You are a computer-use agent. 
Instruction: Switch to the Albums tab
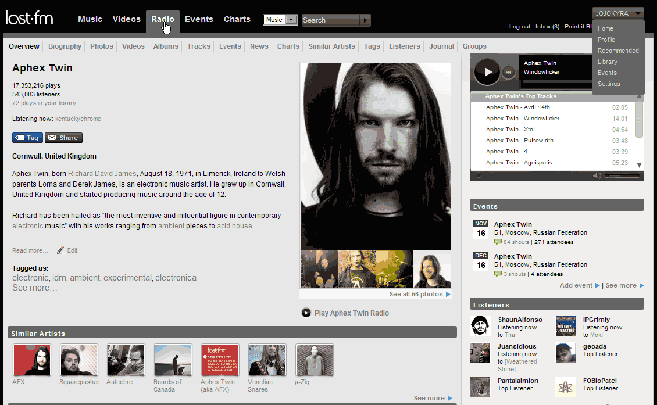click(166, 46)
